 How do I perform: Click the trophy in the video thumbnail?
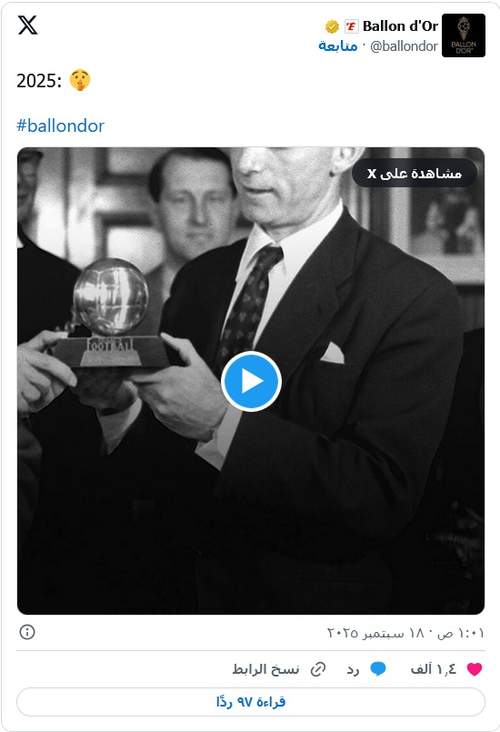click(111, 313)
